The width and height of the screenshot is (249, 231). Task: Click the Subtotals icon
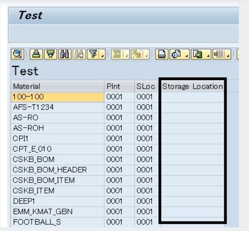137,54
